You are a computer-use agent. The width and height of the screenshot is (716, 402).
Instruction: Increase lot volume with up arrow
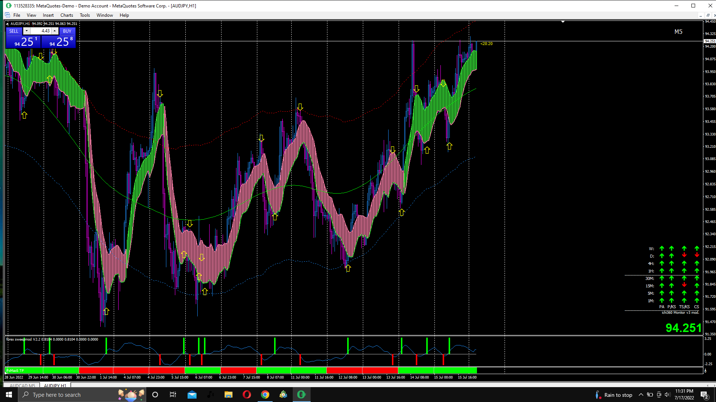pos(55,31)
